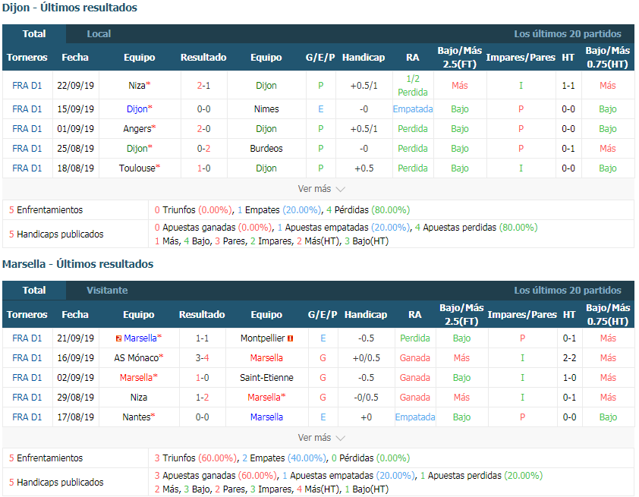Click '3 Triunfos (60.00%)' in Marsella summary
The width and height of the screenshot is (639, 497).
click(196, 458)
